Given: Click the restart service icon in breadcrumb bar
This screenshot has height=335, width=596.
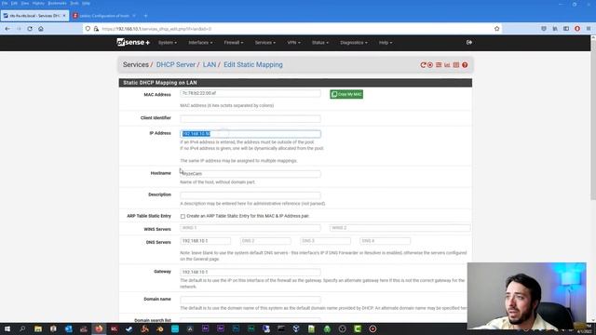Looking at the screenshot, I should pos(423,65).
